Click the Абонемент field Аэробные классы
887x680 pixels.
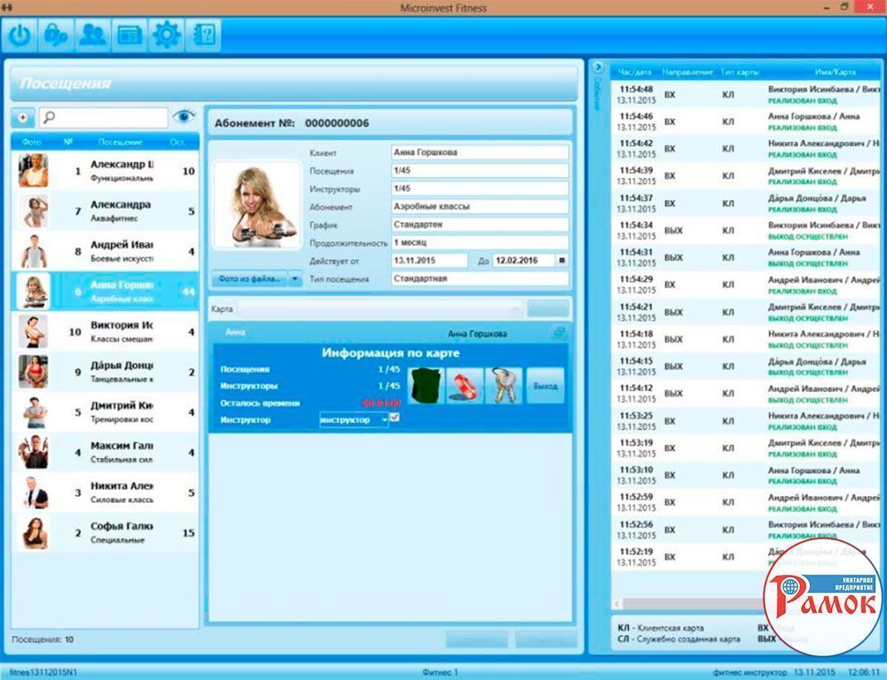tap(480, 206)
